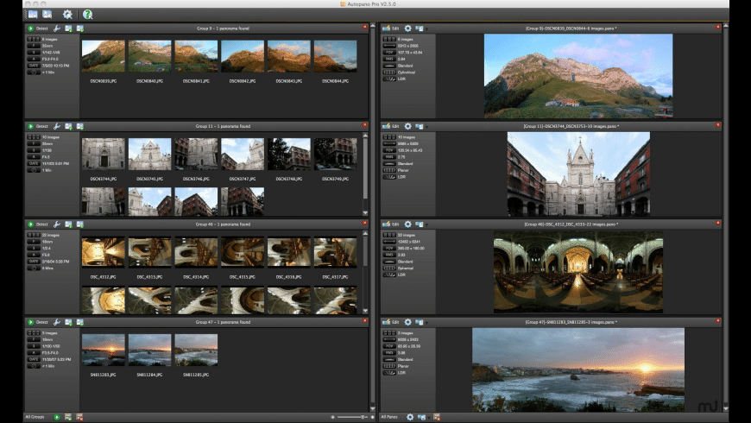The width and height of the screenshot is (751, 423).
Task: Open All Panes render settings gear
Action: click(410, 417)
